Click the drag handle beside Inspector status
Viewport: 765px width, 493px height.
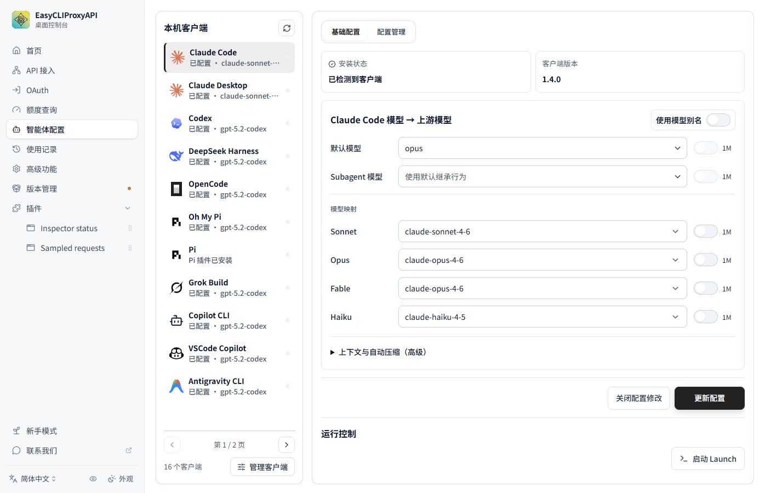130,228
